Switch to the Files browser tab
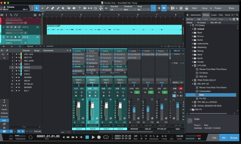241x144 pixels. click(x=221, y=15)
